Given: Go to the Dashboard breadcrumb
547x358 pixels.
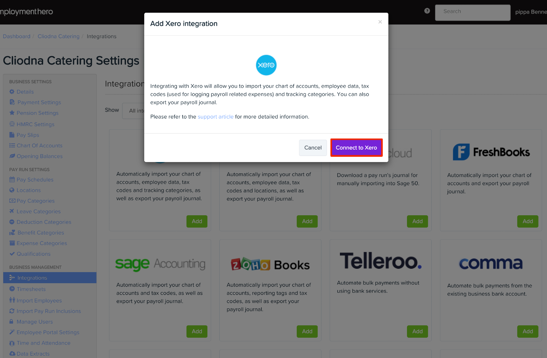Looking at the screenshot, I should point(17,36).
